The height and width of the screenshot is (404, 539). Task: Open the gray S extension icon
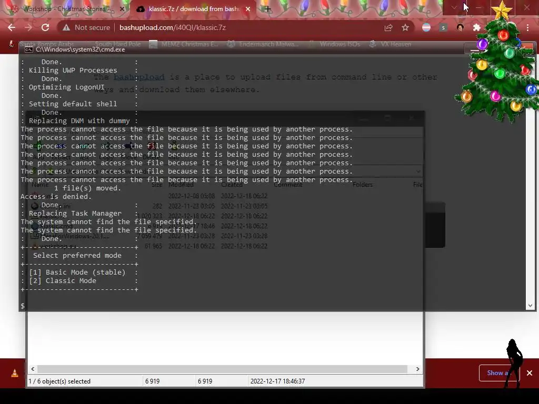[x=443, y=27]
